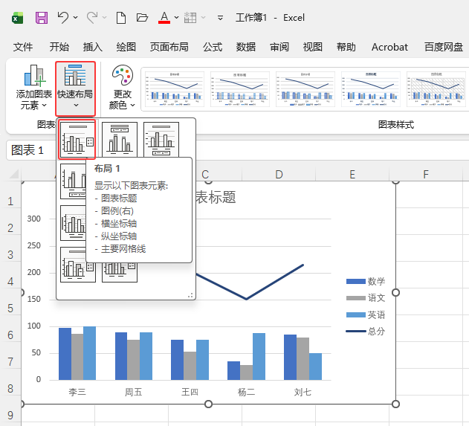Apply the first chart style thumbnail
The width and height of the screenshot is (469, 426).
tap(175, 89)
